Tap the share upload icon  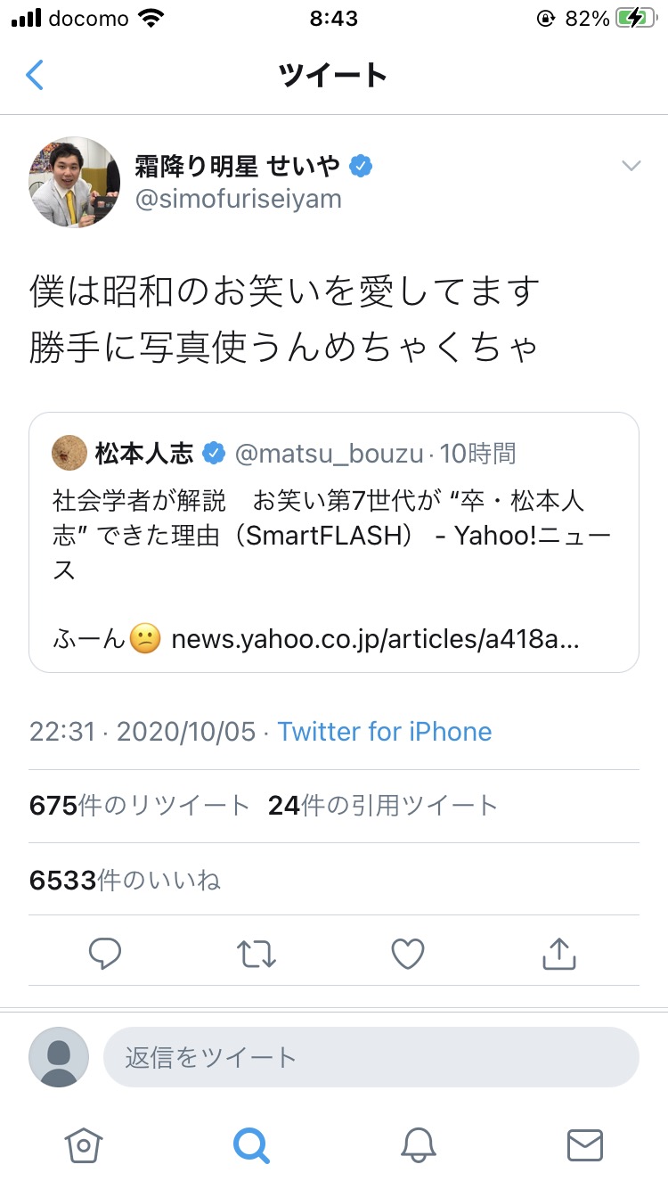click(x=559, y=955)
